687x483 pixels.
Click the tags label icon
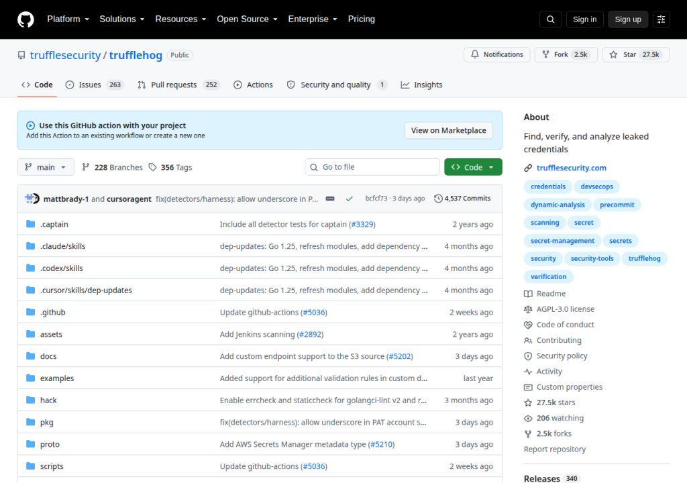(152, 167)
